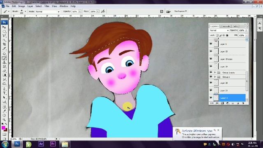The image size is (263, 148).
Task: Open the layer blend mode dropdown
Action: point(219,30)
